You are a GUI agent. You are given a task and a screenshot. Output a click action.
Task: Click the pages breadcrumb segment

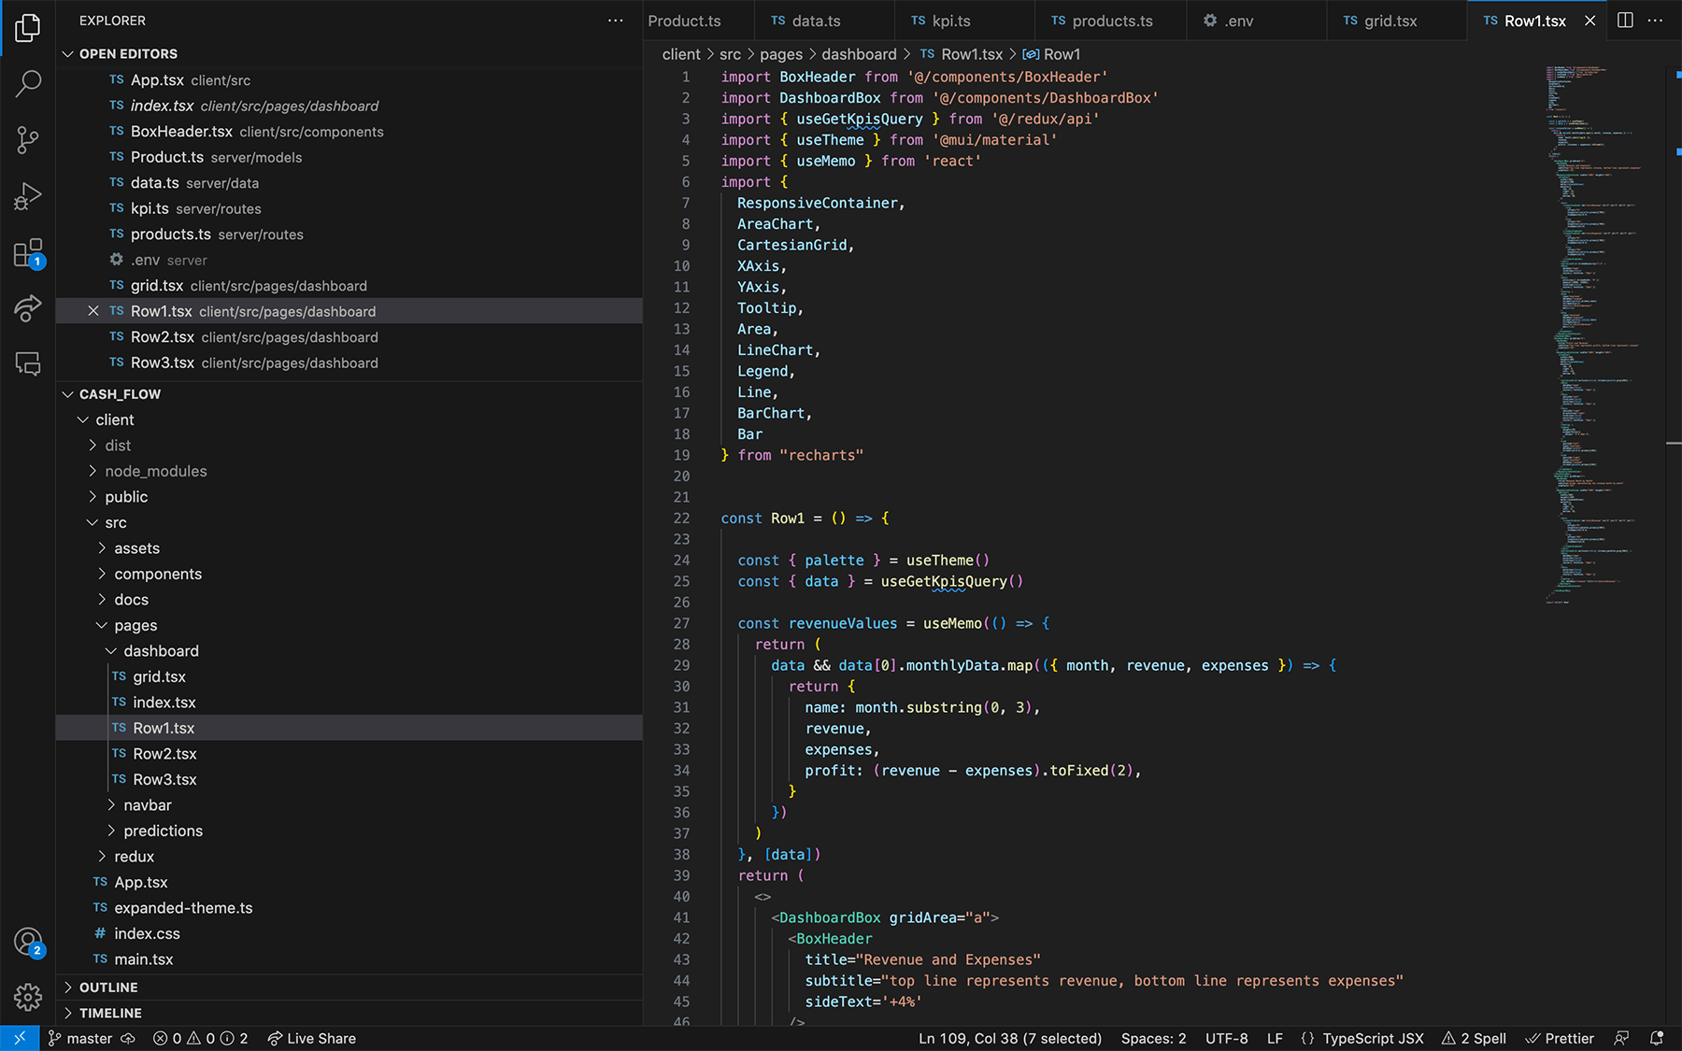781,54
